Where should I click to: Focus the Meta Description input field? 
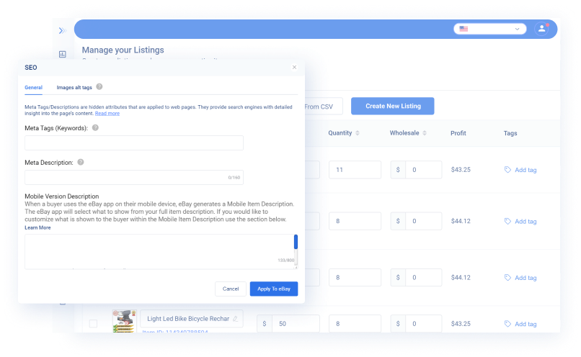(x=134, y=178)
